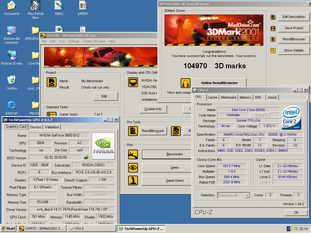
Task: Click the display monitor icon in 3DMark settings
Action: click(x=133, y=82)
